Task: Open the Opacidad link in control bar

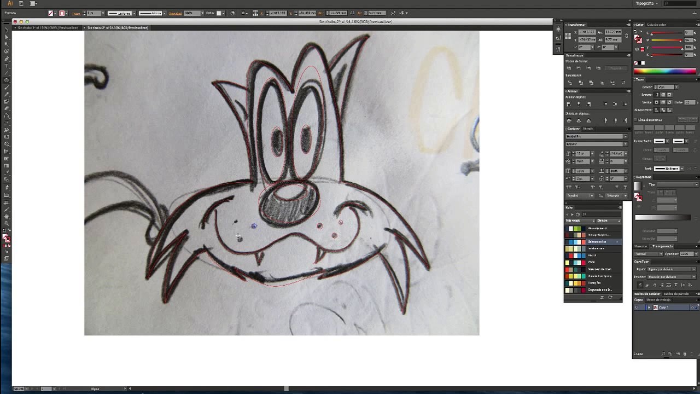Action: pyautogui.click(x=175, y=13)
